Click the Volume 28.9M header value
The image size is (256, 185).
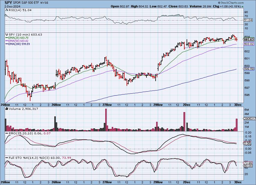click(201, 6)
